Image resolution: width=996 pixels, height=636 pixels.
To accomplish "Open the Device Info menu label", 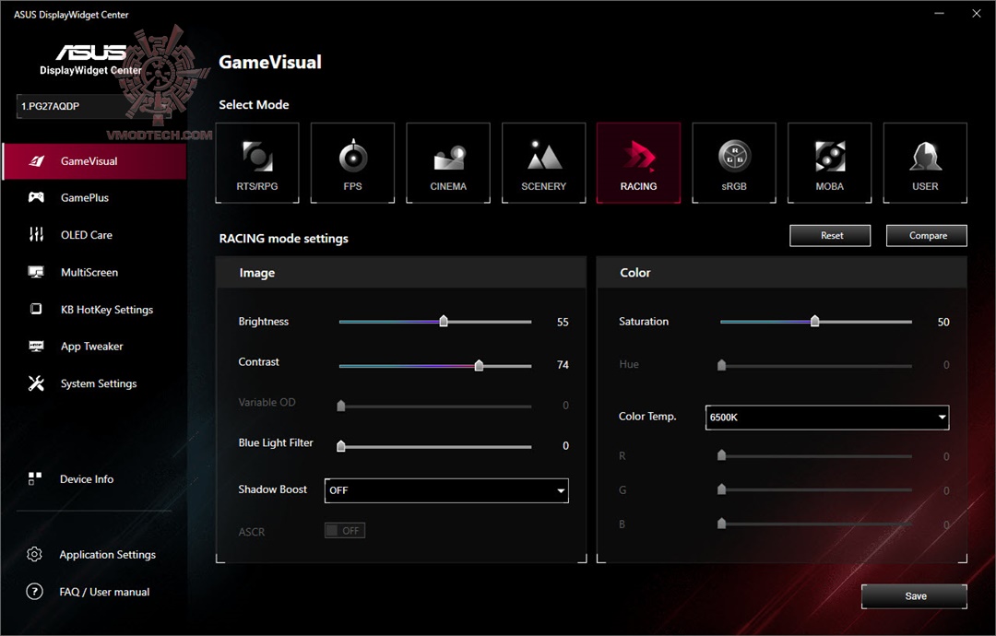I will (87, 479).
